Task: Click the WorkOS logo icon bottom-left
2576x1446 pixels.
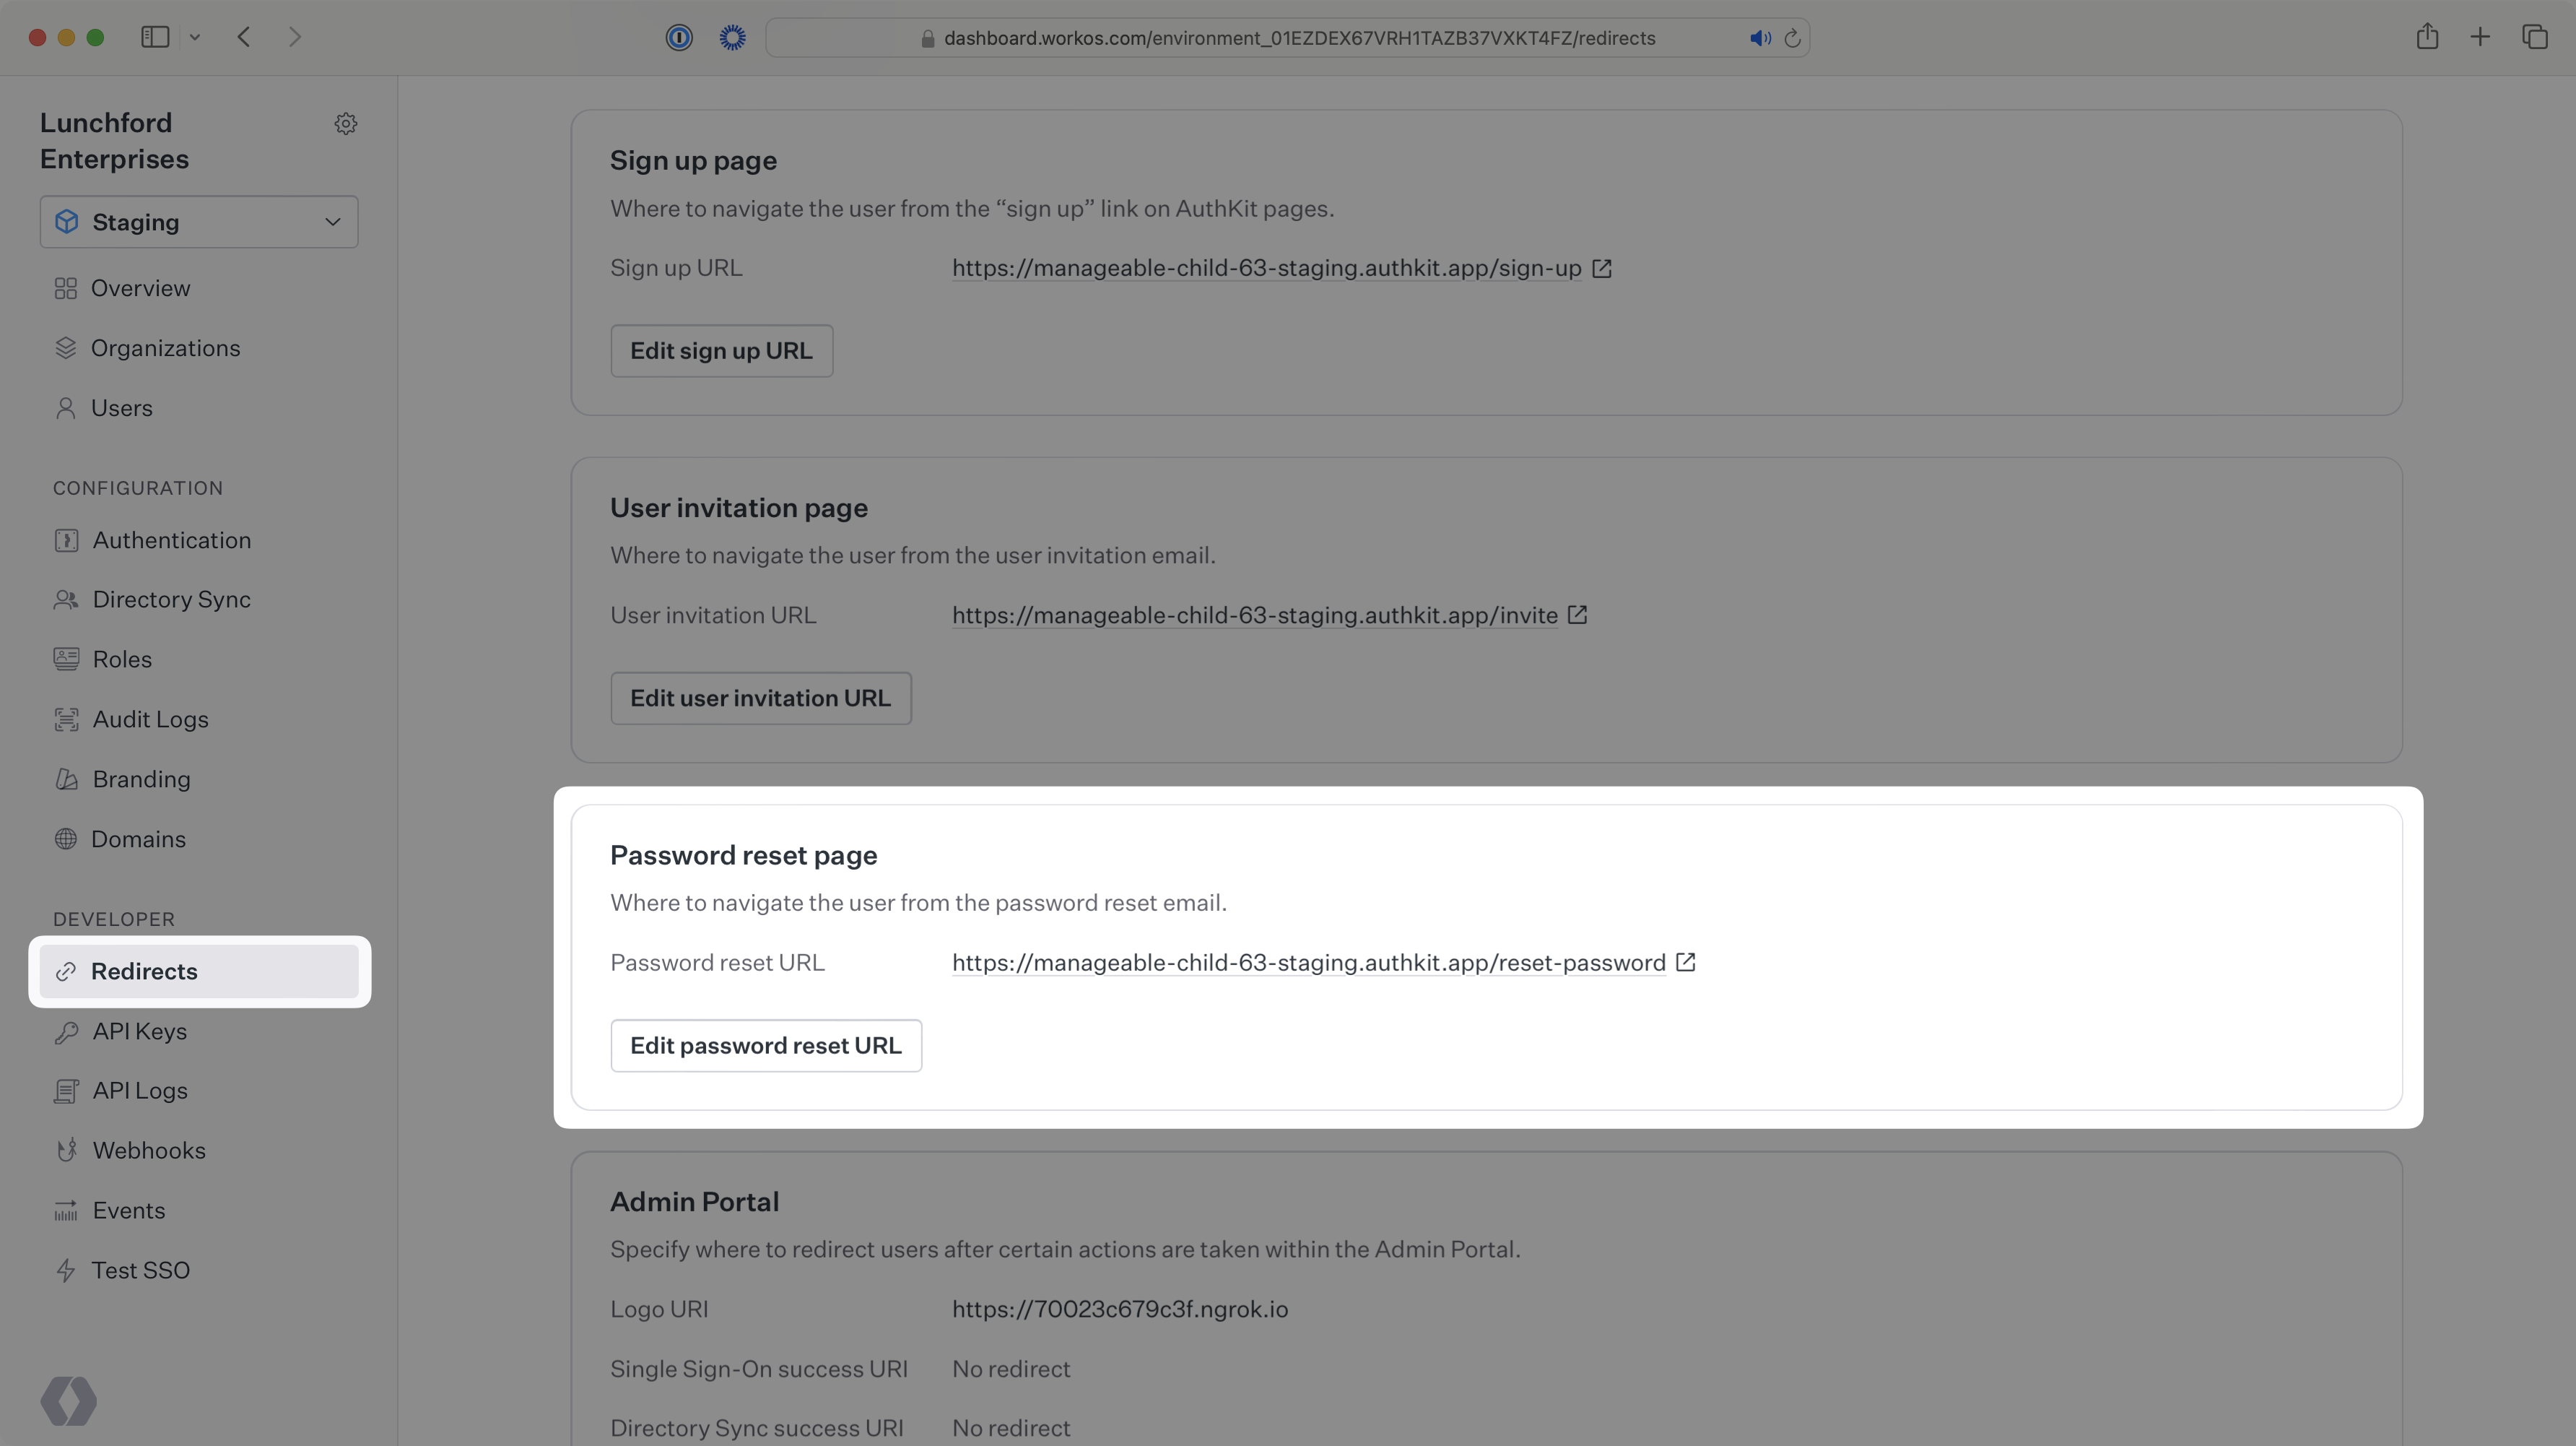Action: tap(66, 1398)
